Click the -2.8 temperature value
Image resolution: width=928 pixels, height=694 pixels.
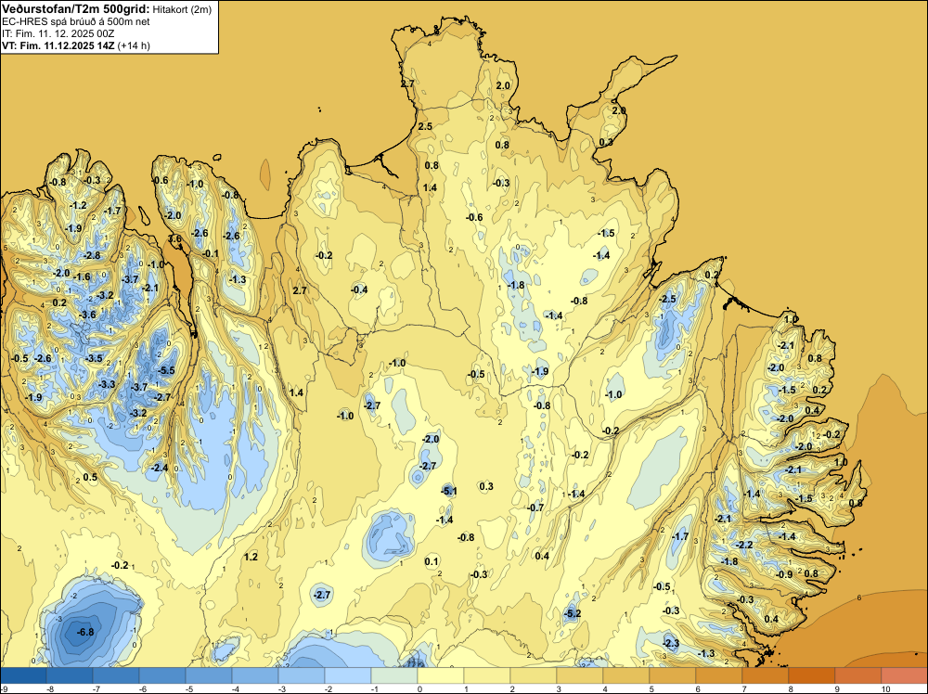coord(92,255)
